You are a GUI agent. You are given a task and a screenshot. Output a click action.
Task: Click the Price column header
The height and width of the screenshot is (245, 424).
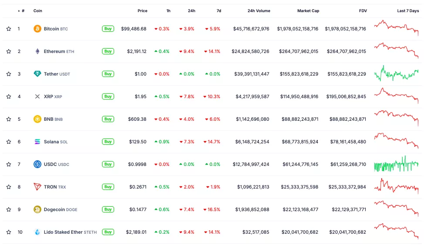click(x=142, y=11)
